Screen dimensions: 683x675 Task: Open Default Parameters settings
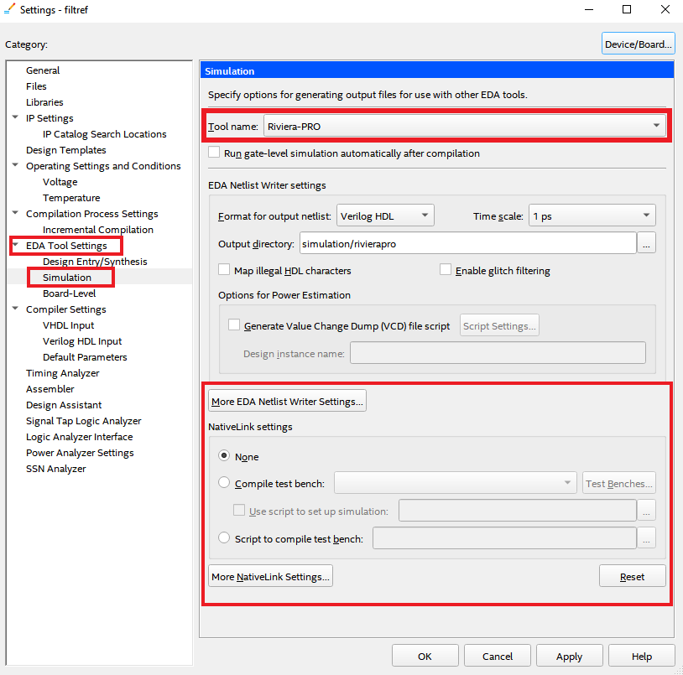[85, 357]
